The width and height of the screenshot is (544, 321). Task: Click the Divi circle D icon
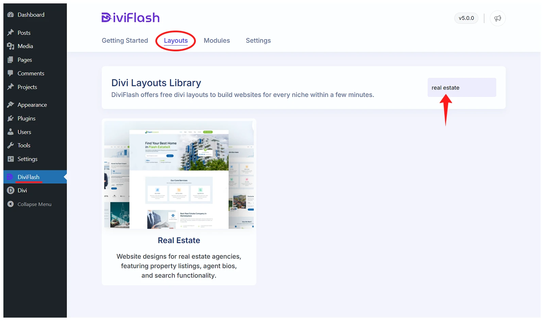click(11, 191)
